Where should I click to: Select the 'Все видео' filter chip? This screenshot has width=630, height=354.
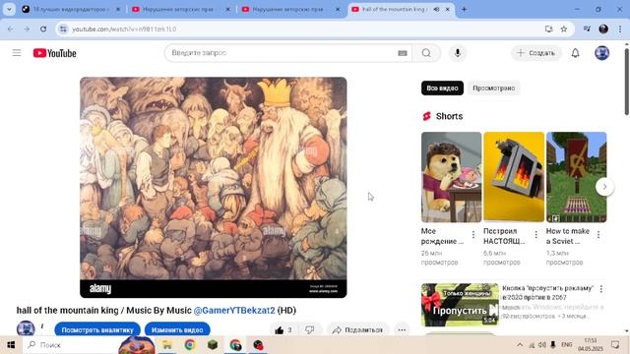click(442, 88)
